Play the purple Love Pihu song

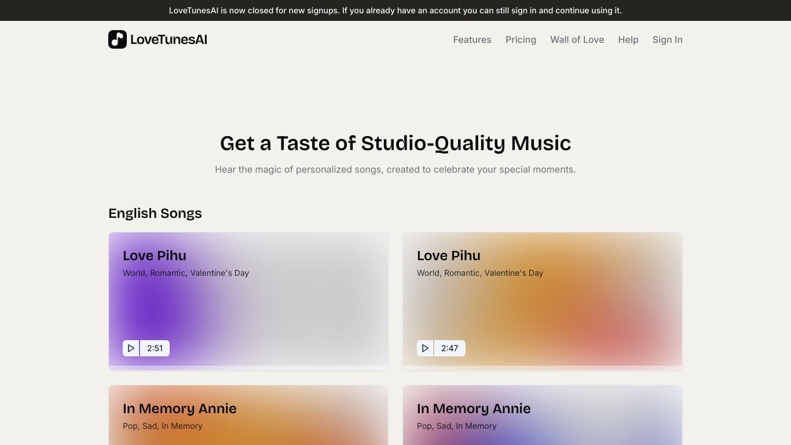pos(131,348)
